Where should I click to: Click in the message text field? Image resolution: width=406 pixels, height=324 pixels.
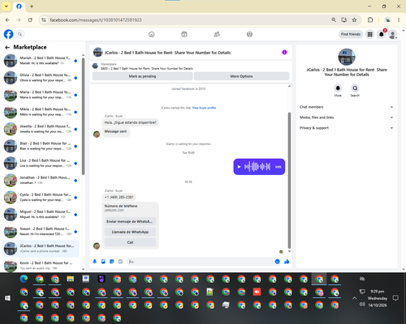(x=201, y=262)
